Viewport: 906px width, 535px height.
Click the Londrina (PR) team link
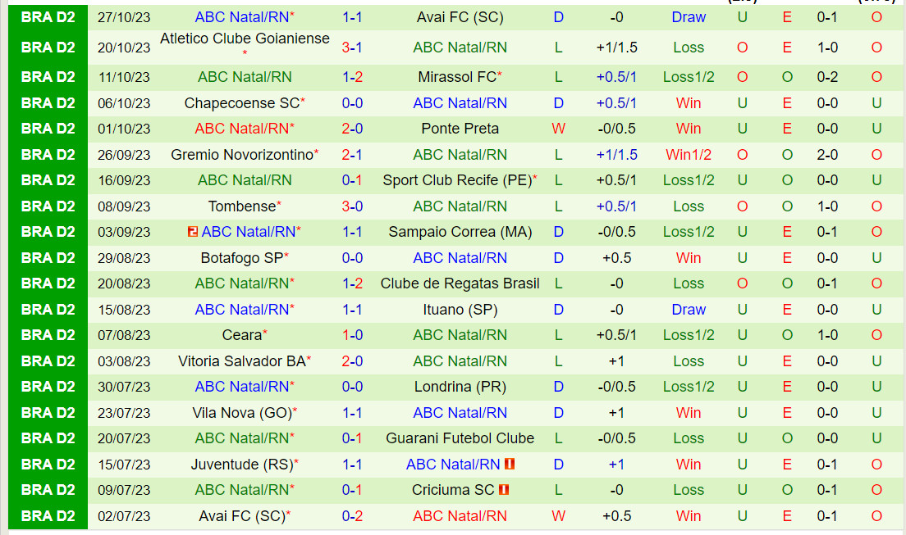(460, 387)
